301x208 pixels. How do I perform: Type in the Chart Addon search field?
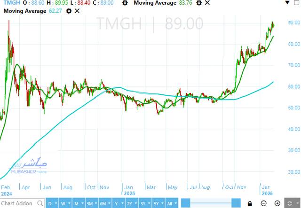(18, 203)
